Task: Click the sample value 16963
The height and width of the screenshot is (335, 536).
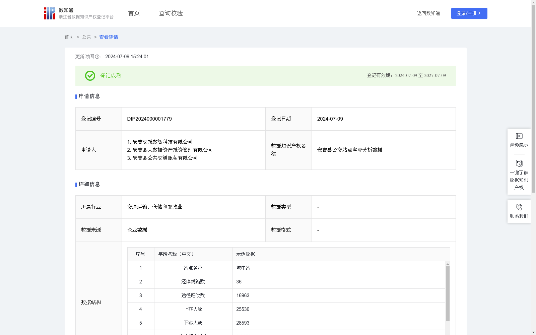Action: (x=243, y=295)
